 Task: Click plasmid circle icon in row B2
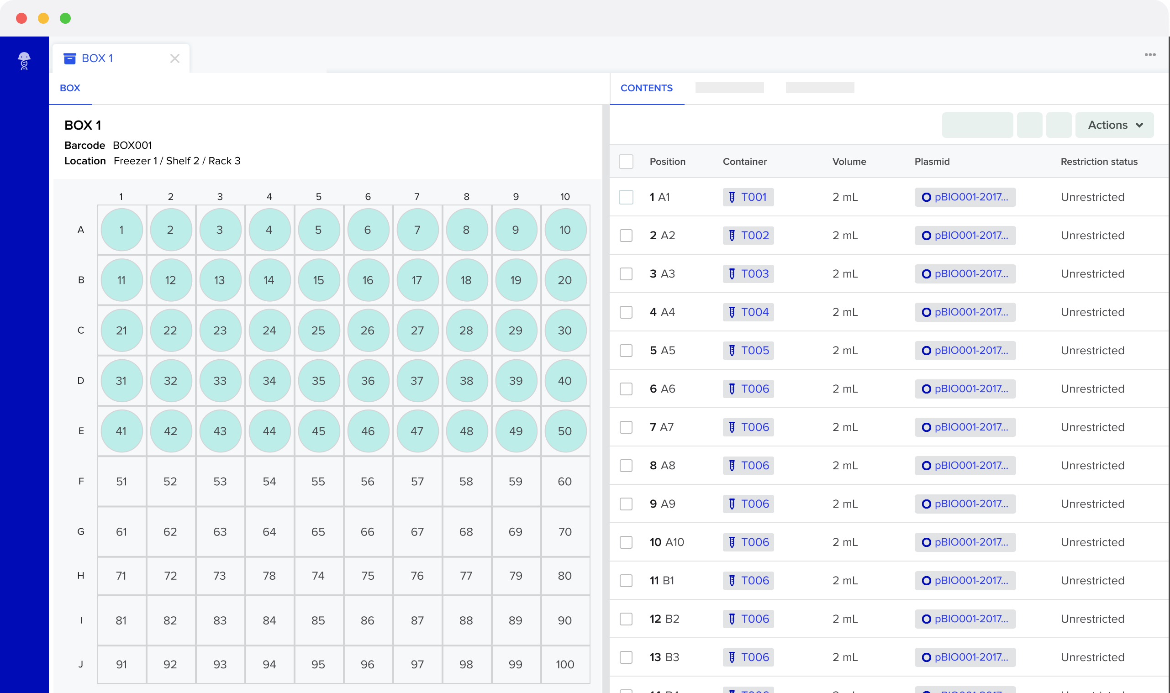pyautogui.click(x=926, y=619)
